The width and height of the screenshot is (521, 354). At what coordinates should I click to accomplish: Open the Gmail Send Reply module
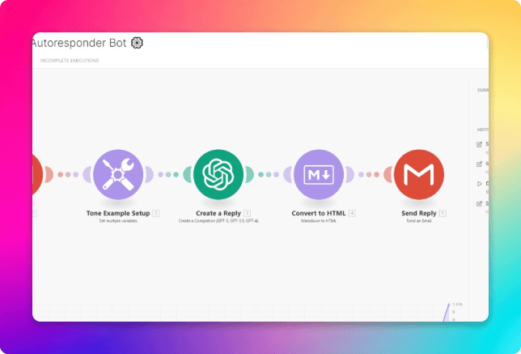coord(419,174)
